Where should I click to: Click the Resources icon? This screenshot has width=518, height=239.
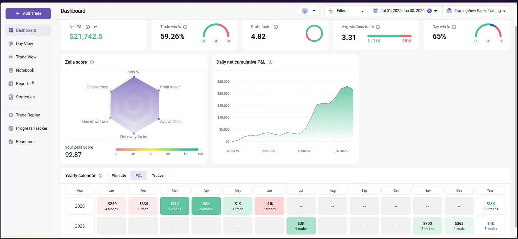point(11,142)
